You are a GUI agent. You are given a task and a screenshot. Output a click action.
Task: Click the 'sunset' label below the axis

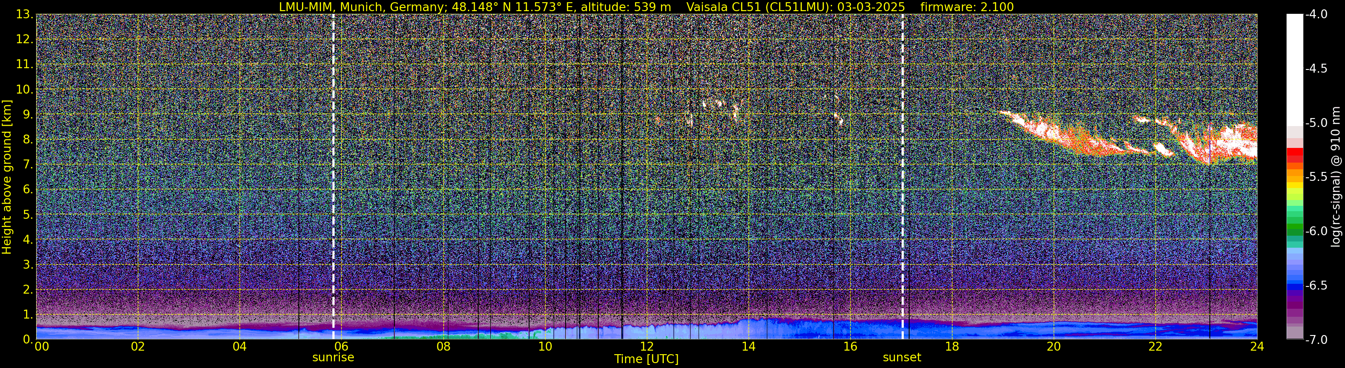coord(902,358)
